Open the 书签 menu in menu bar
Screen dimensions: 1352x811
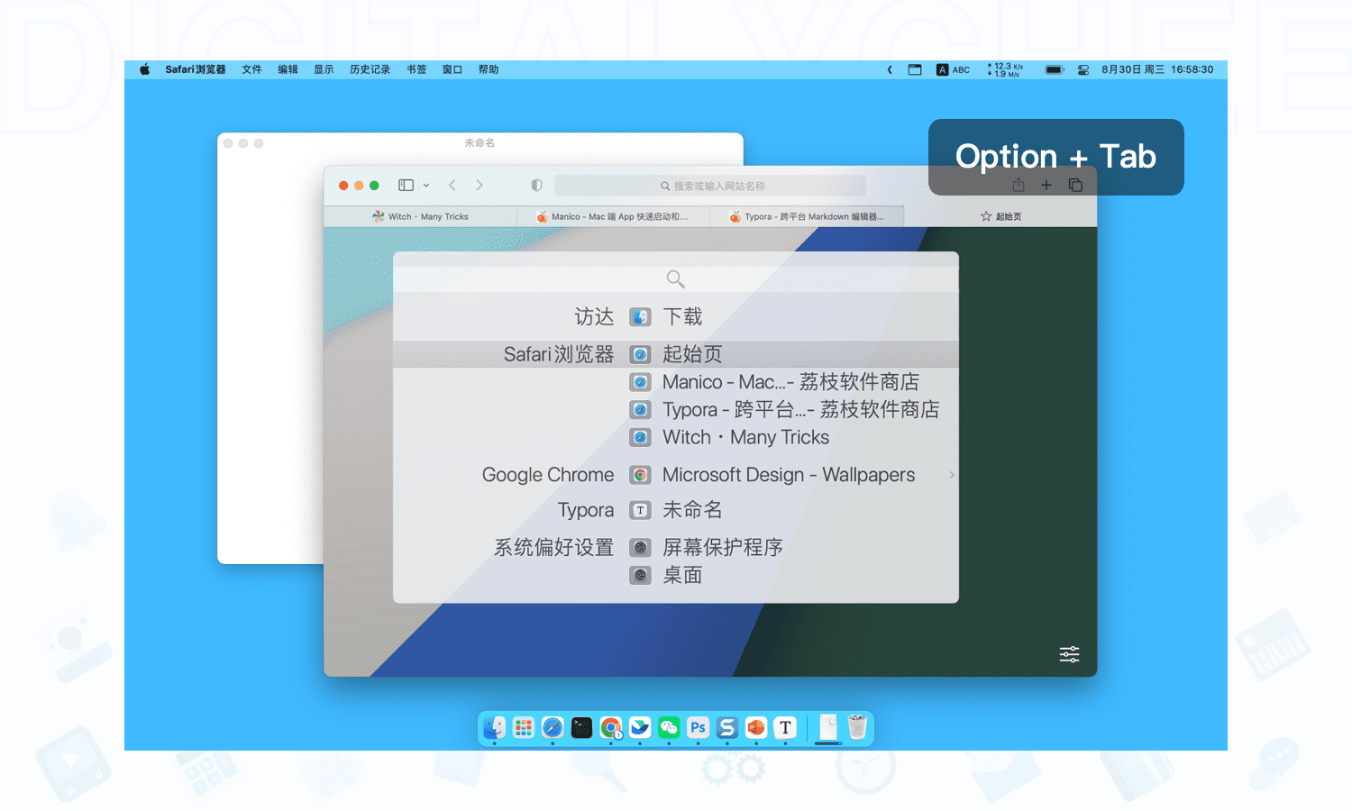(416, 69)
